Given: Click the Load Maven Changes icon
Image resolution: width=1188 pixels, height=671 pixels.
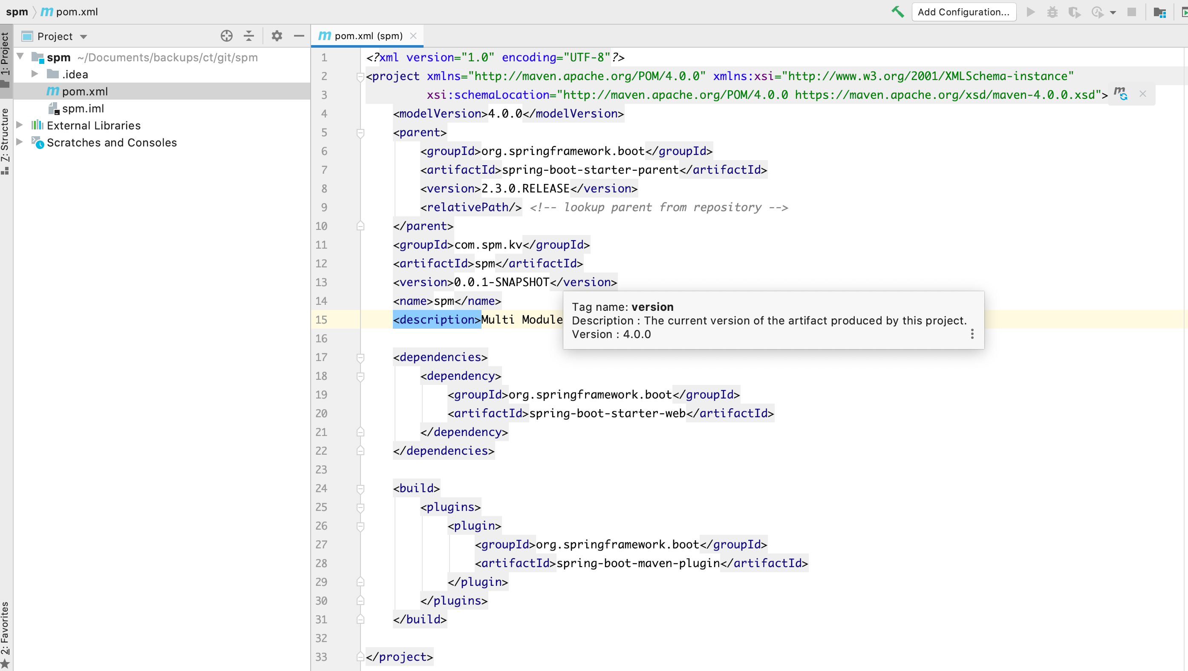Looking at the screenshot, I should (x=1121, y=94).
